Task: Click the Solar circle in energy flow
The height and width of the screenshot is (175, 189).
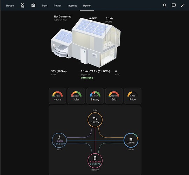Action: tap(95, 120)
